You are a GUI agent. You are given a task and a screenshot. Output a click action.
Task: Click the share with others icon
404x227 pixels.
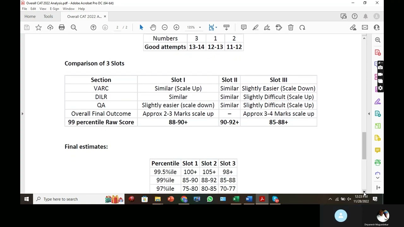click(x=377, y=27)
